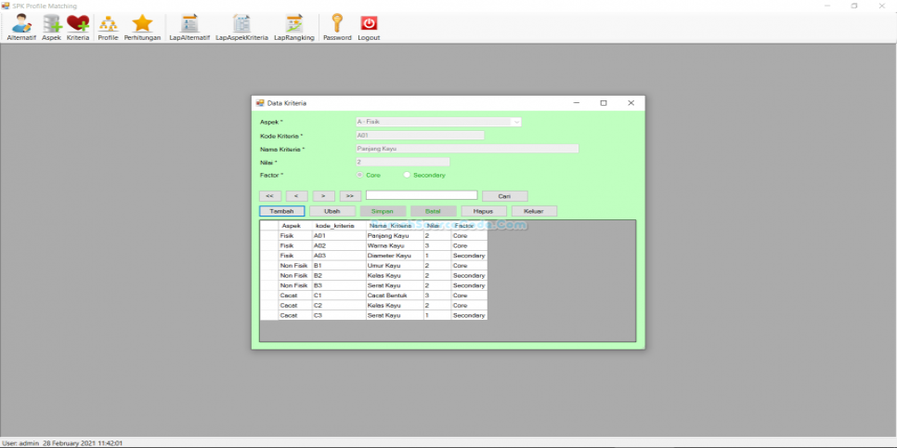The image size is (897, 448).
Task: Click the Panjang Kayu grid cell
Action: point(395,236)
